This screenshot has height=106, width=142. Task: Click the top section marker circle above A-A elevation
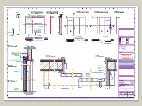coord(29,15)
